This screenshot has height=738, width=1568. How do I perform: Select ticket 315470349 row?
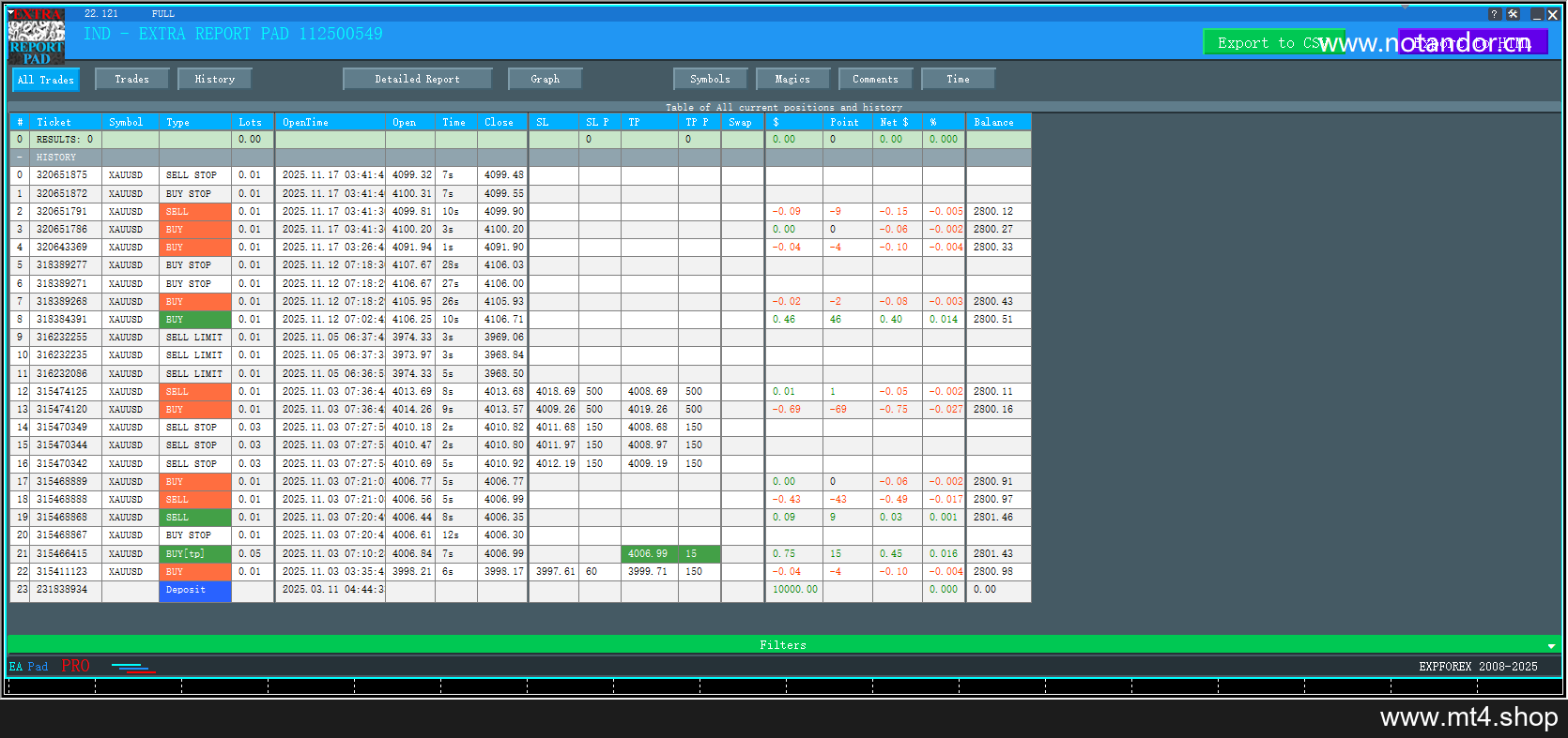520,428
